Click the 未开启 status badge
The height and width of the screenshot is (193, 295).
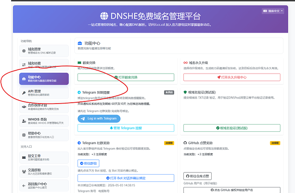(169, 92)
